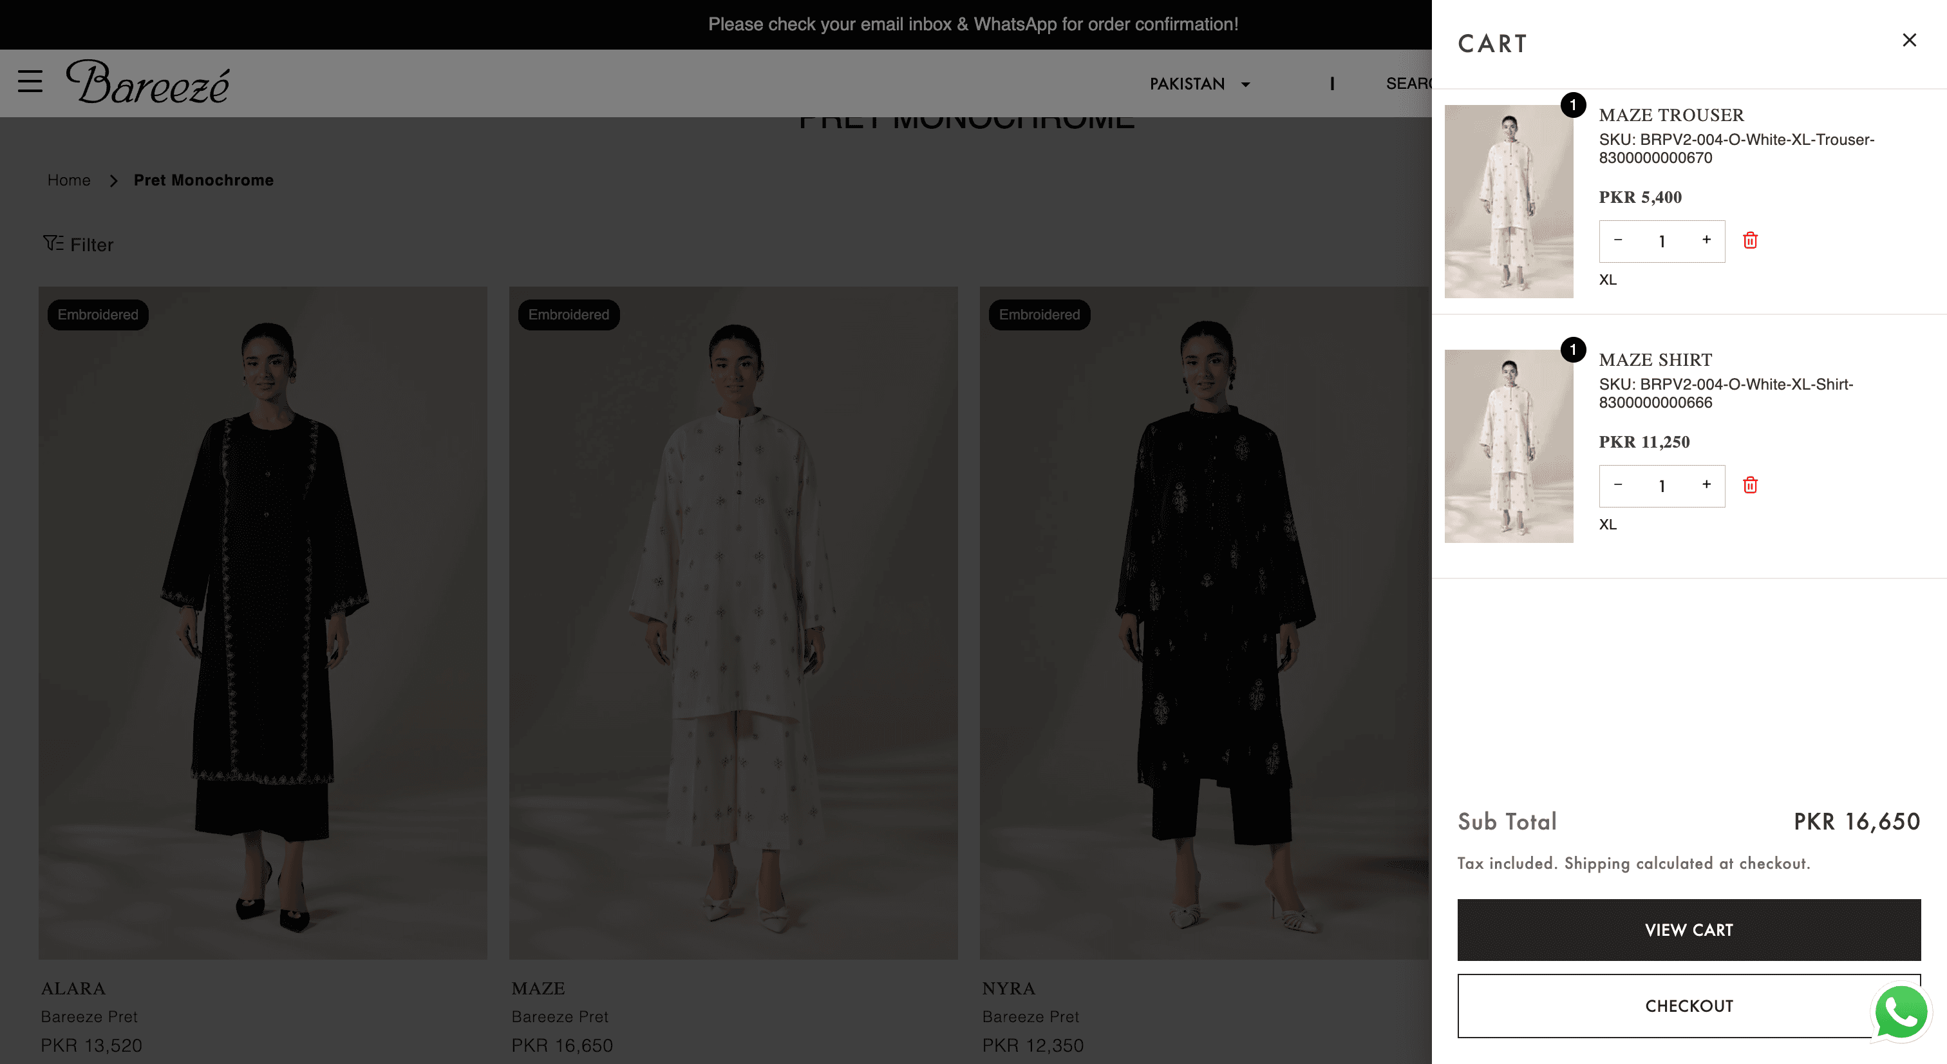Click the Alara product name
Image resolution: width=1947 pixels, height=1064 pixels.
(x=73, y=989)
